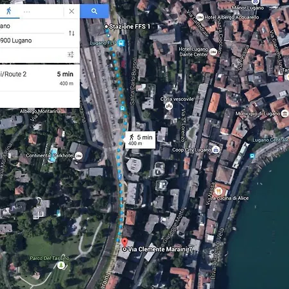Swap origin and destination with the arrows icon

pos(71,33)
